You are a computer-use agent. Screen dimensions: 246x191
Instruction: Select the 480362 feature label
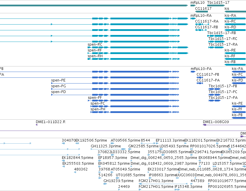pyautogui.click(x=81, y=170)
